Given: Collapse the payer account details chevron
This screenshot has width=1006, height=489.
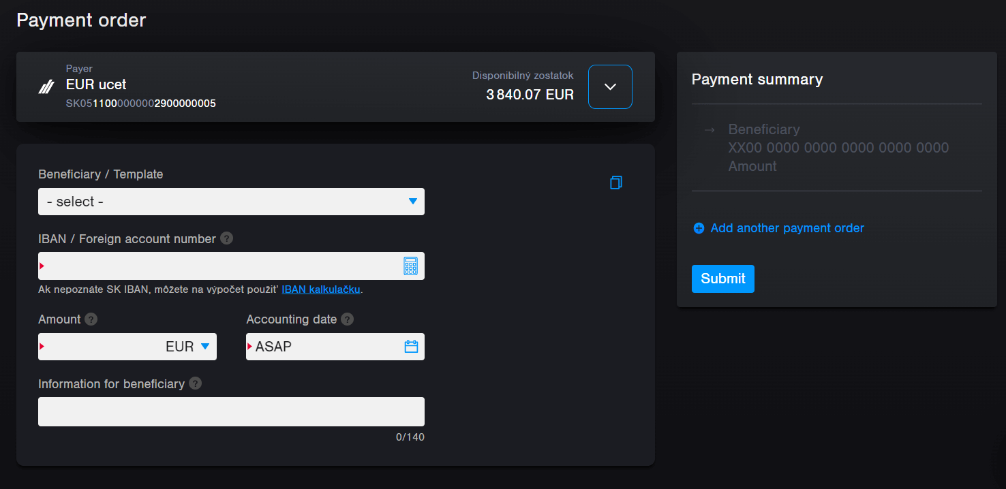Looking at the screenshot, I should point(609,86).
